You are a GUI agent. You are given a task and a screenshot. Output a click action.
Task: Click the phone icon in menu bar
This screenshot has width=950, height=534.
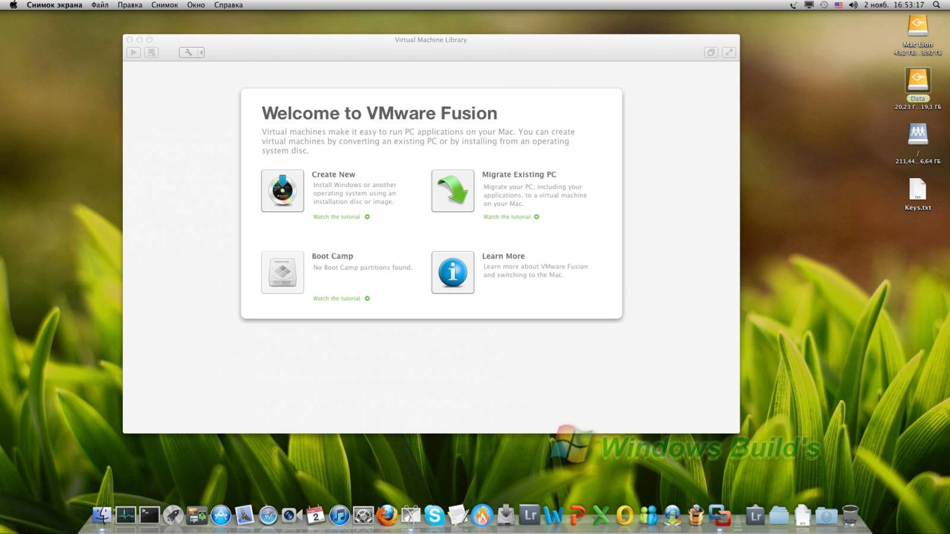(x=794, y=5)
